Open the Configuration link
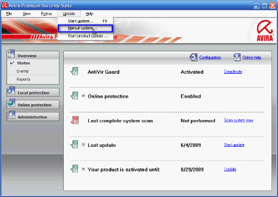 [210, 57]
